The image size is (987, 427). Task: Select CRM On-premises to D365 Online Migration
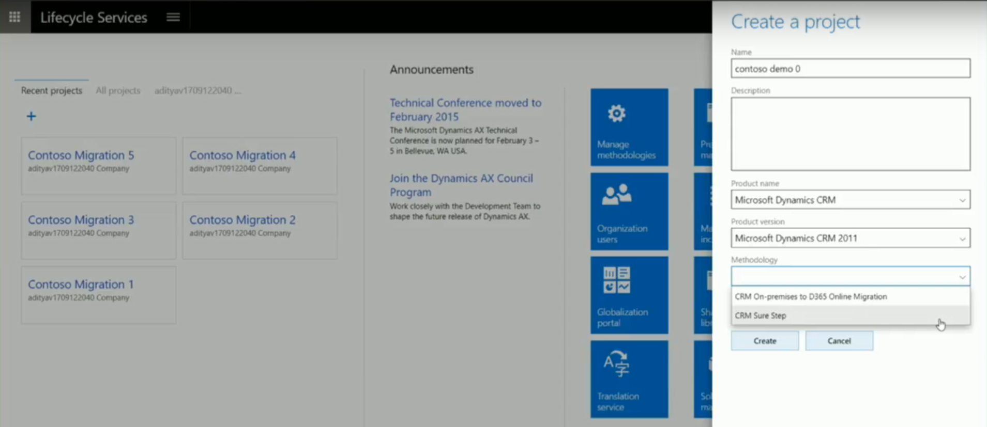click(x=811, y=296)
